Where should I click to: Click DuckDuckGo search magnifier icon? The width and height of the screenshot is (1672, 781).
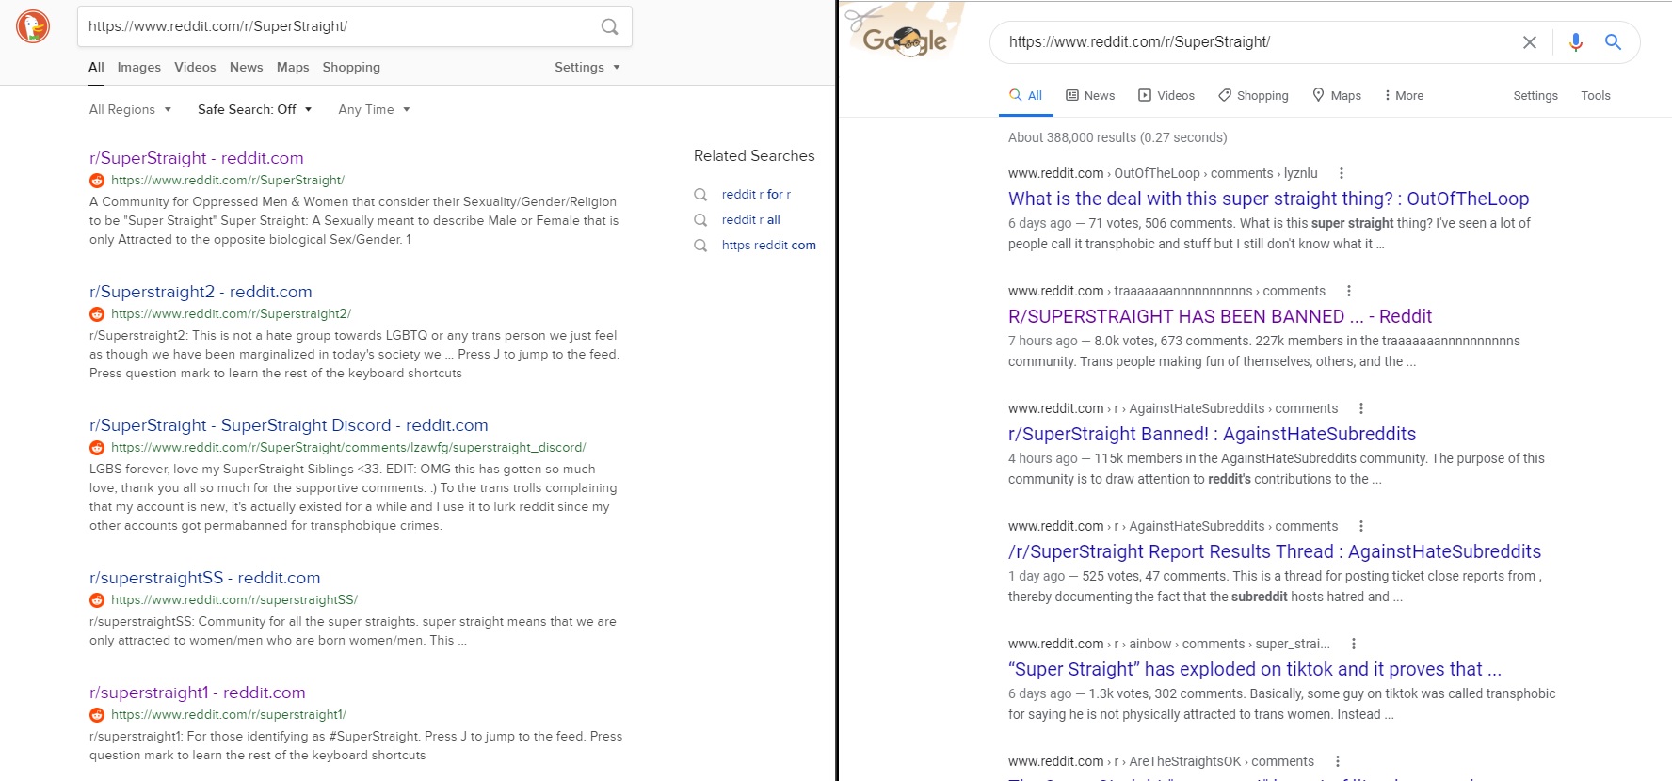click(610, 26)
